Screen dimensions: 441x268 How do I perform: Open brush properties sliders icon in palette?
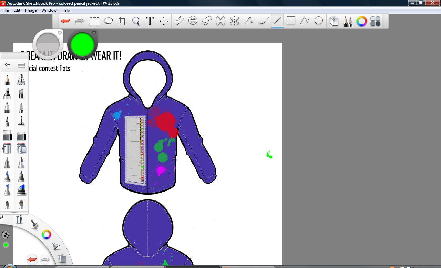click(7, 65)
